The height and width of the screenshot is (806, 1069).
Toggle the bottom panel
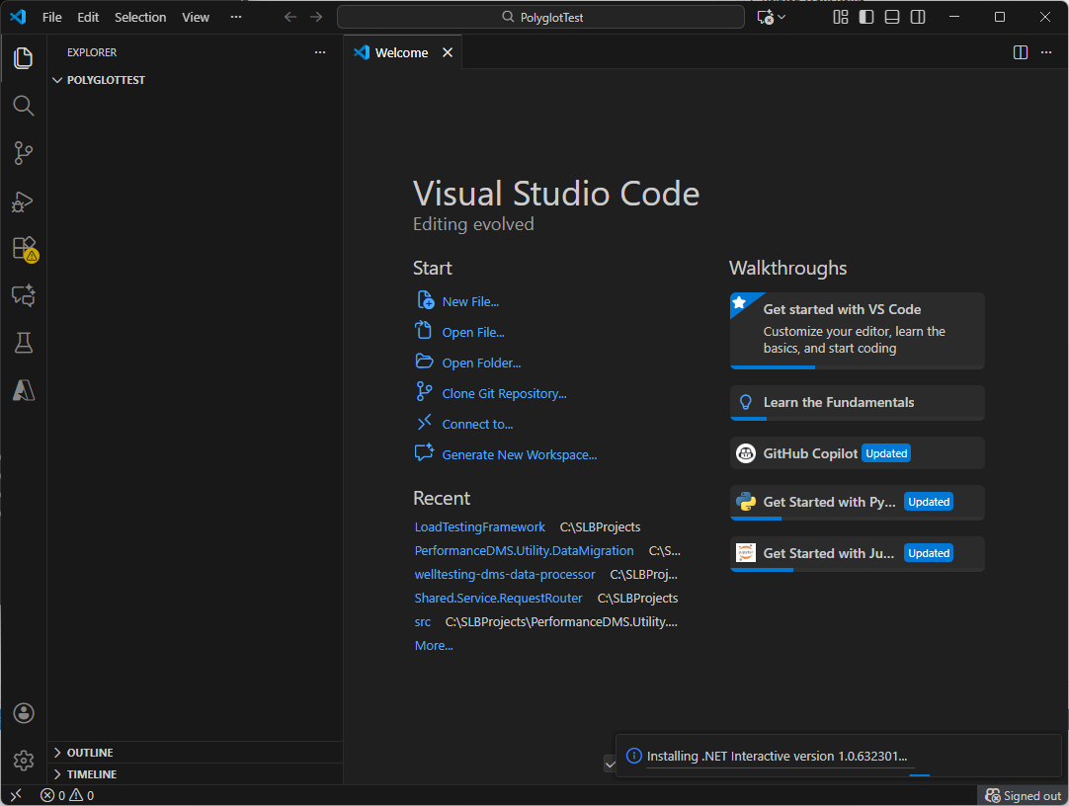(x=892, y=17)
